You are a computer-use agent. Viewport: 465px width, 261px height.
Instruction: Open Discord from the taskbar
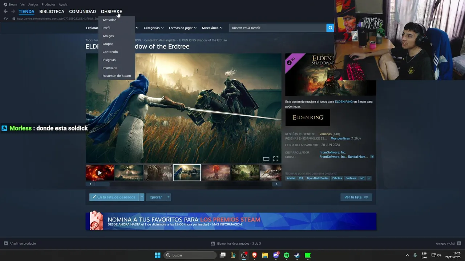tap(276, 255)
